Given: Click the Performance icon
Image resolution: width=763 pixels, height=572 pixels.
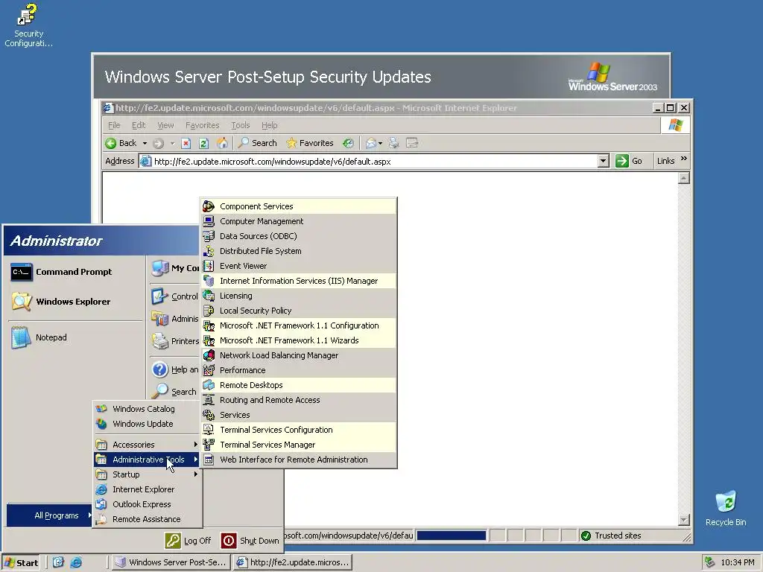Looking at the screenshot, I should 209,370.
